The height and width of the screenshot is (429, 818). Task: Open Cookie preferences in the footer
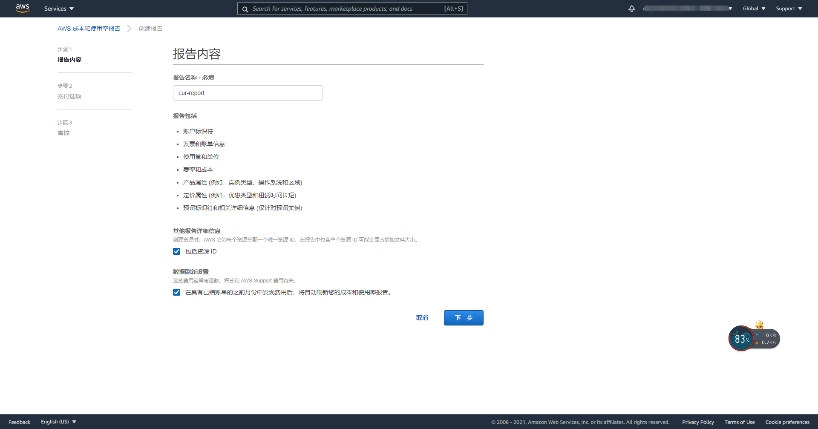[787, 422]
